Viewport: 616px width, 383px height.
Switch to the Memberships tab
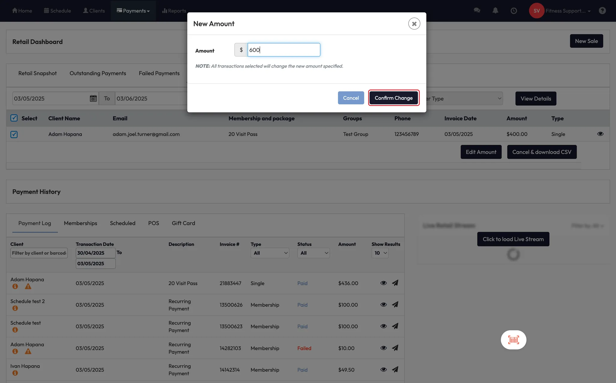[x=80, y=223]
